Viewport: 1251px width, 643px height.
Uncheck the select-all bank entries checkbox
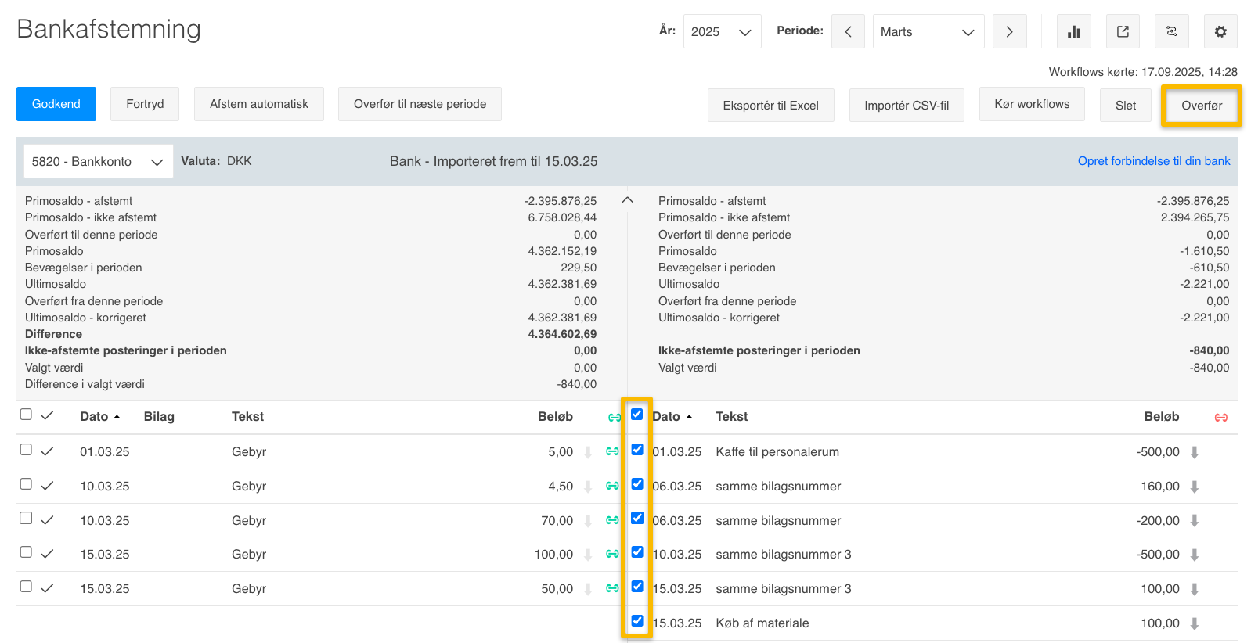(x=636, y=415)
